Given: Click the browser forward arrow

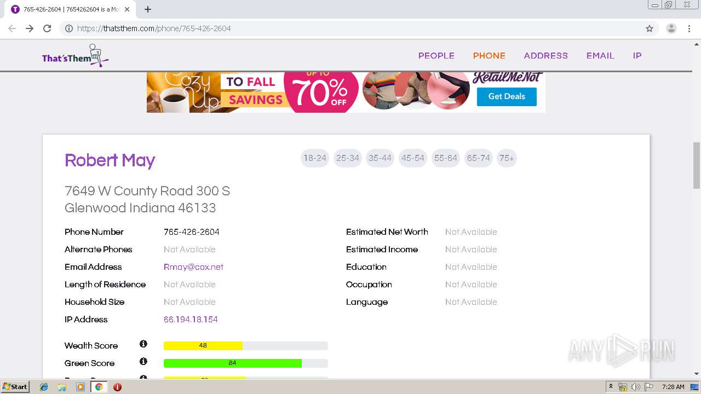Looking at the screenshot, I should (30, 28).
